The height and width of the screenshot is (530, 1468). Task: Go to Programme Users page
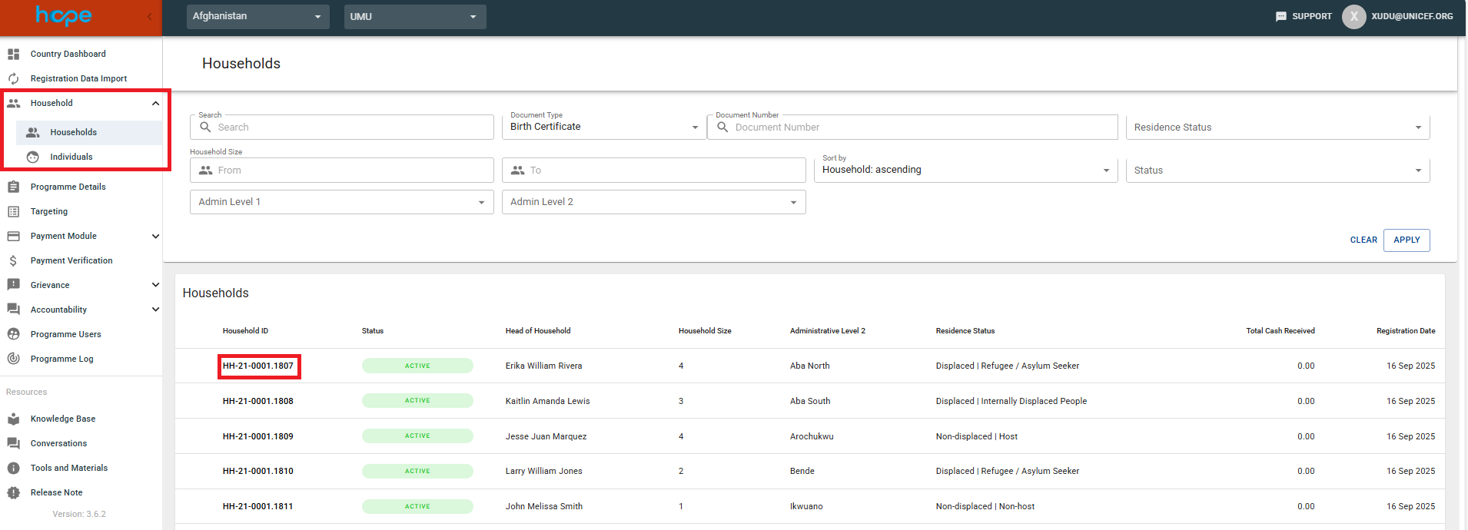pyautogui.click(x=65, y=334)
